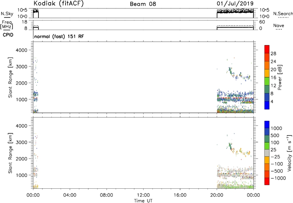Click the '12:00' time tick label
293x203 pixels.
point(143,195)
